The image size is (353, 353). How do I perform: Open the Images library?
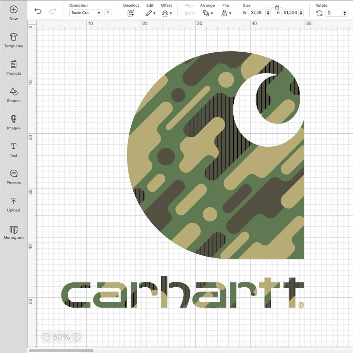point(13,119)
